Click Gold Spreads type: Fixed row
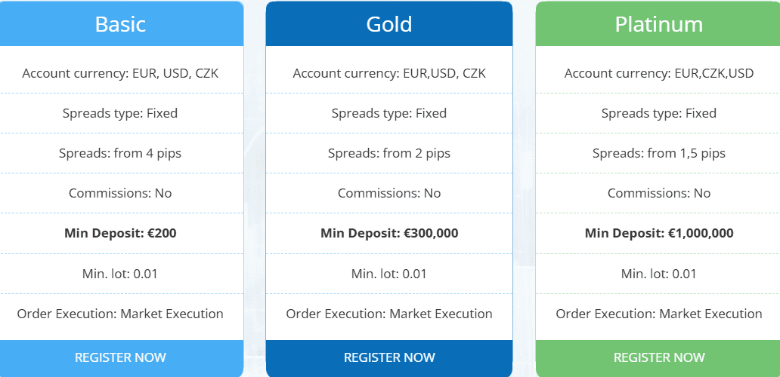The height and width of the screenshot is (377, 780). [x=389, y=113]
